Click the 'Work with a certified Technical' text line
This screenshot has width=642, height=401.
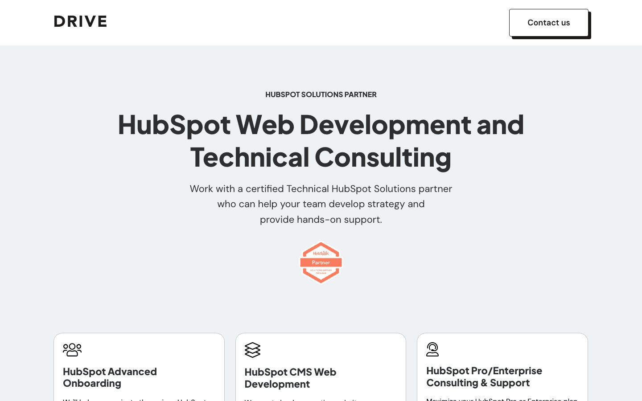tap(321, 189)
